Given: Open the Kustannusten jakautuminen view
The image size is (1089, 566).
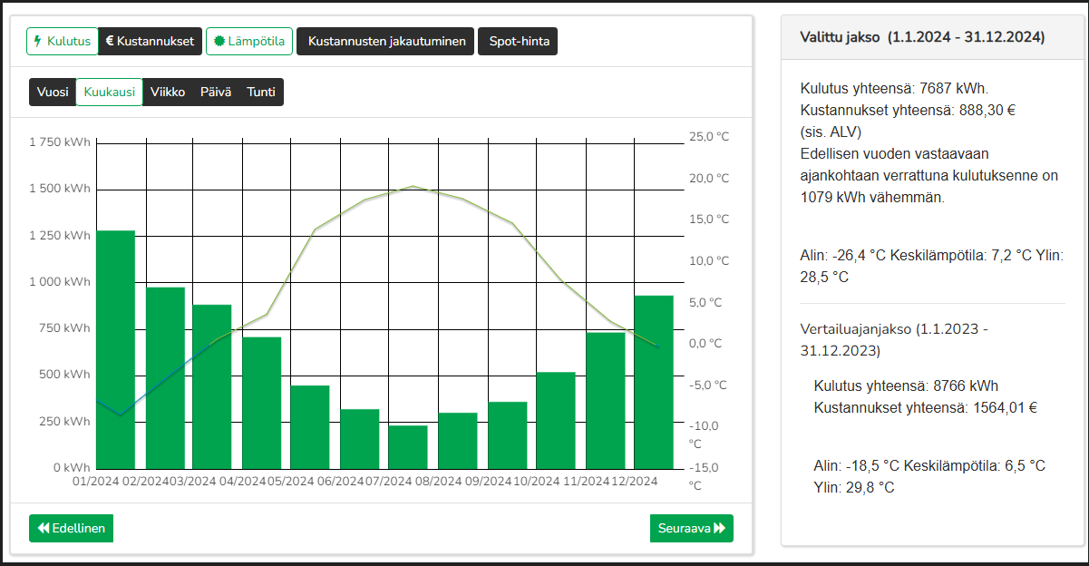Looking at the screenshot, I should tap(385, 42).
